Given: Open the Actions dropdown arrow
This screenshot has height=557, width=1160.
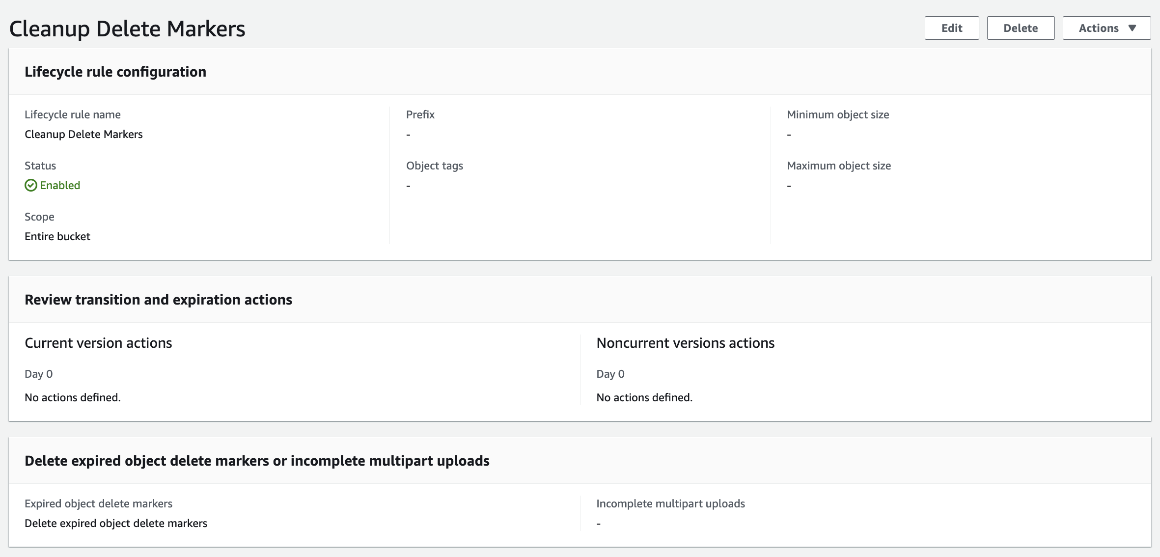Looking at the screenshot, I should point(1132,28).
